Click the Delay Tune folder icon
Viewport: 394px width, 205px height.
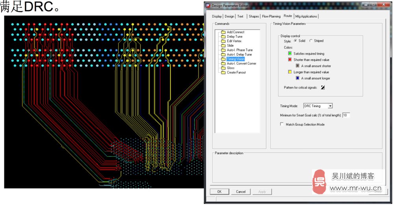point(223,37)
